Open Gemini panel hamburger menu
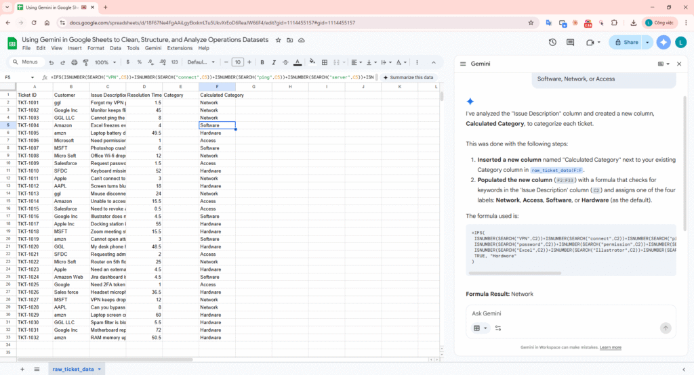This screenshot has width=694, height=375. (x=463, y=64)
